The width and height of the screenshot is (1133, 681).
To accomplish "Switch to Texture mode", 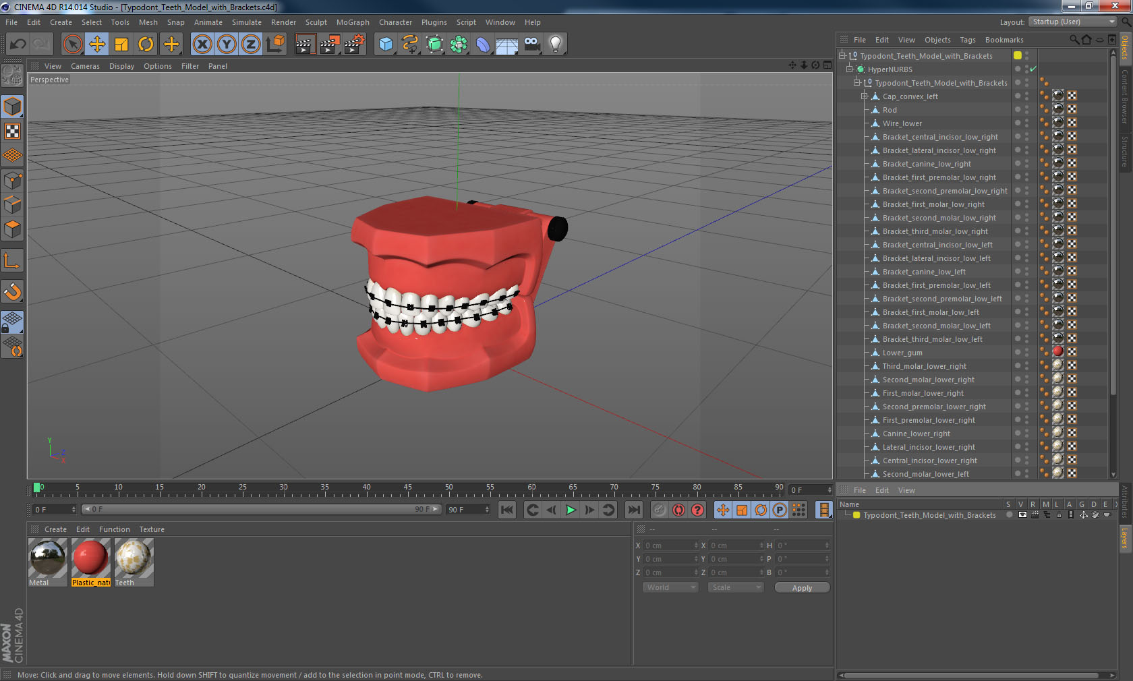I will tap(13, 131).
